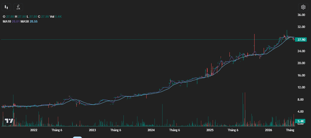Open the fx indicators menu
This screenshot has width=311, height=138.
[18, 7]
